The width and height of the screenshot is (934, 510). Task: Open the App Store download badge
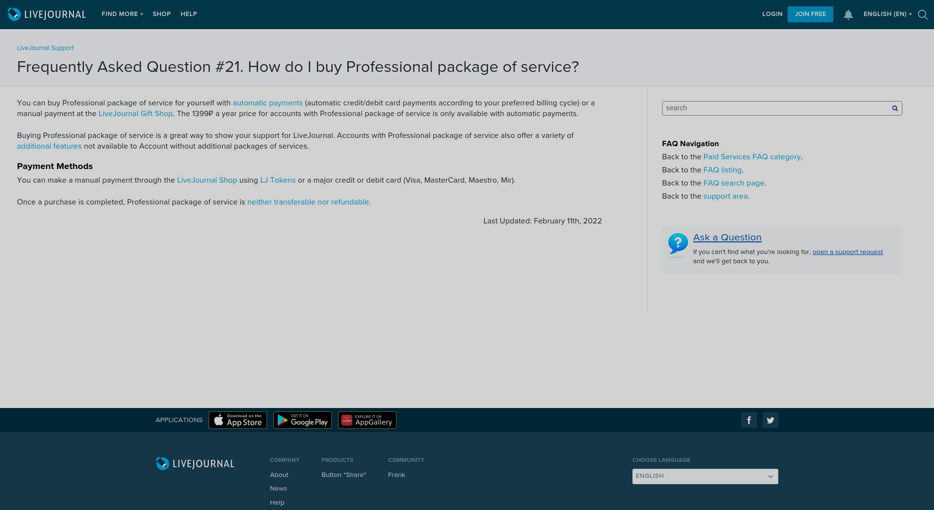[x=238, y=420]
